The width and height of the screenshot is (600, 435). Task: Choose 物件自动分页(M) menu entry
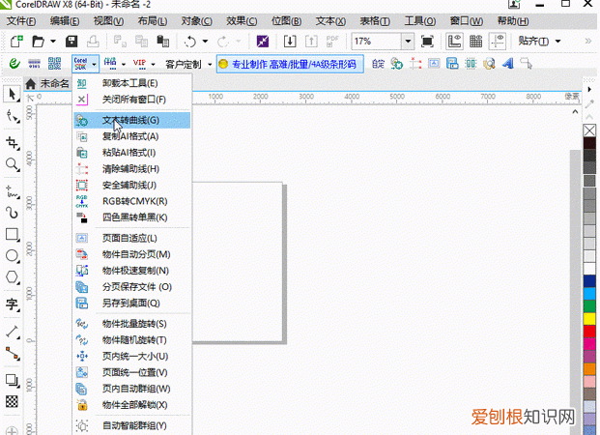(132, 254)
